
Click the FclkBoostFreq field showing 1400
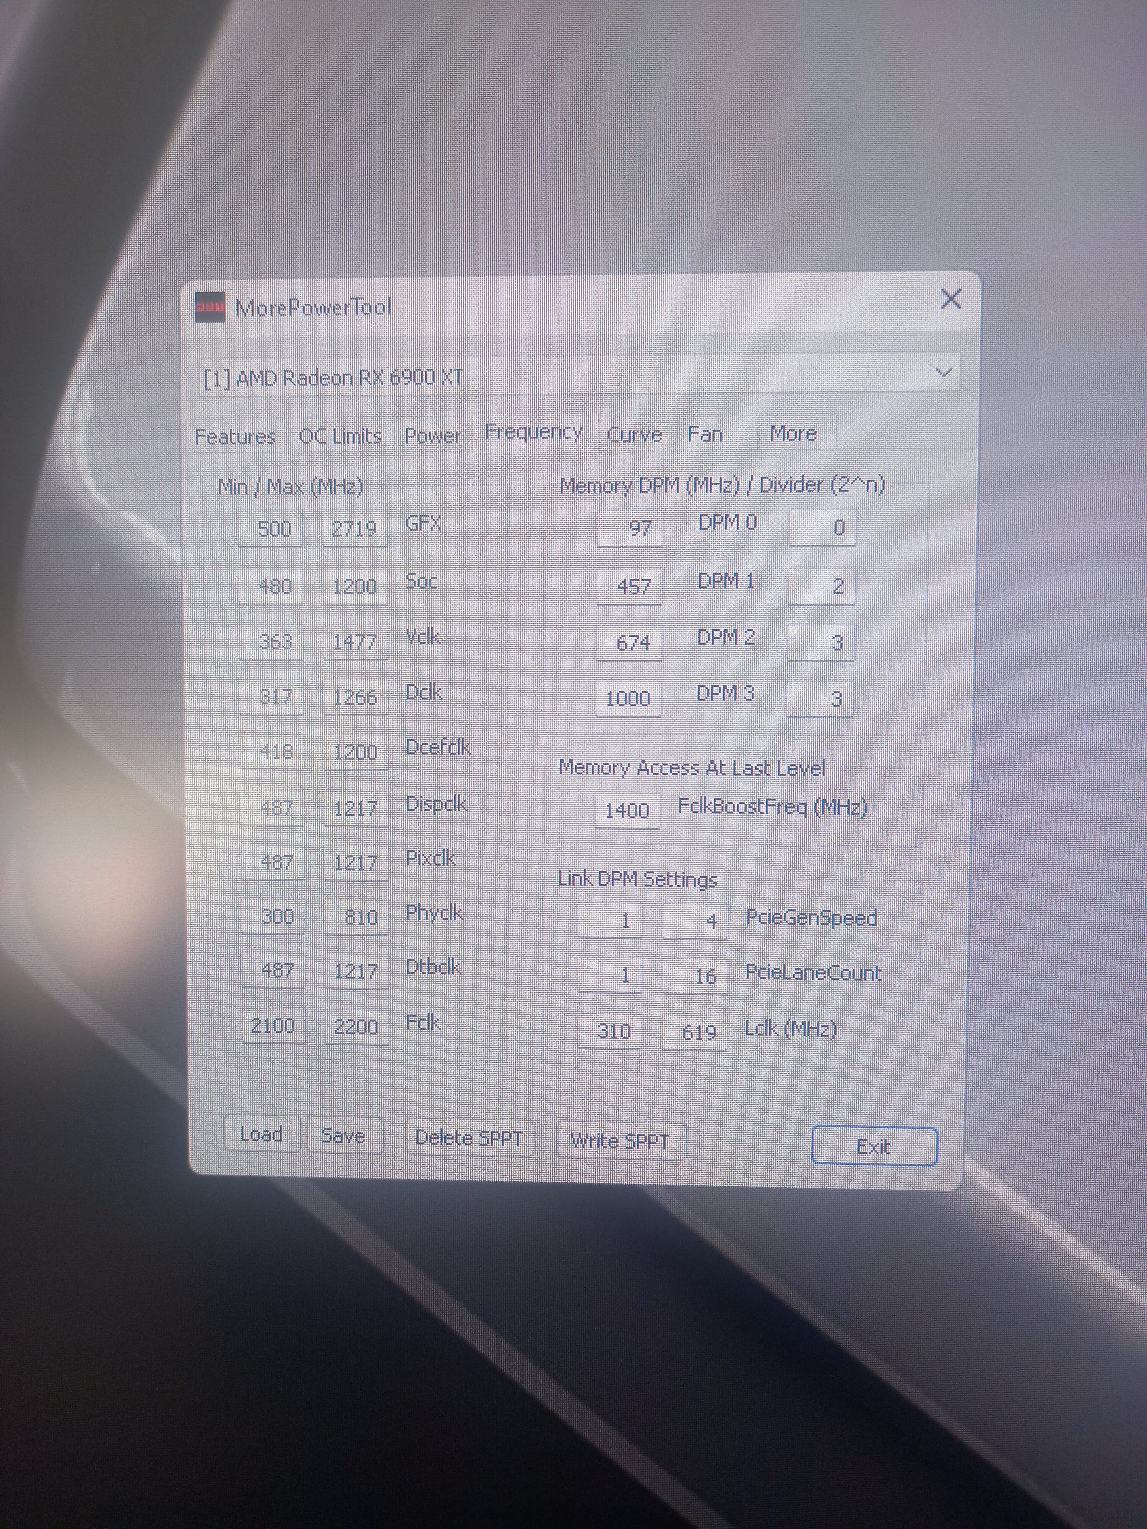pyautogui.click(x=627, y=810)
